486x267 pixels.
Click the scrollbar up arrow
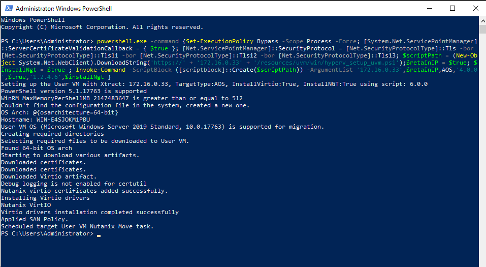pyautogui.click(x=482, y=20)
